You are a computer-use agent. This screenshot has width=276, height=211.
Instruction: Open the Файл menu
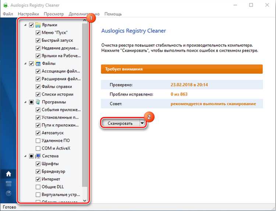point(8,14)
